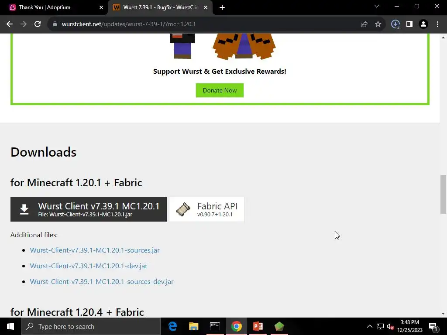Click the forward navigation arrow
Screen dimensions: 447x335
(24, 24)
